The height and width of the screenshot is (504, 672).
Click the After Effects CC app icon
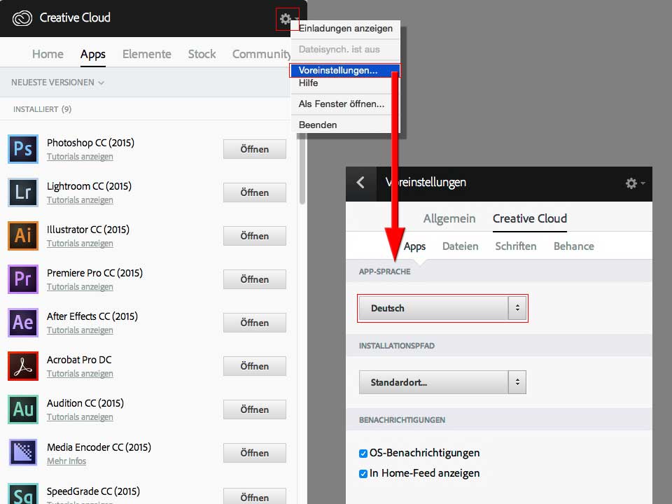click(23, 322)
